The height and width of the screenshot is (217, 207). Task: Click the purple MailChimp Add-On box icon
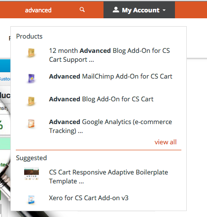point(31,78)
